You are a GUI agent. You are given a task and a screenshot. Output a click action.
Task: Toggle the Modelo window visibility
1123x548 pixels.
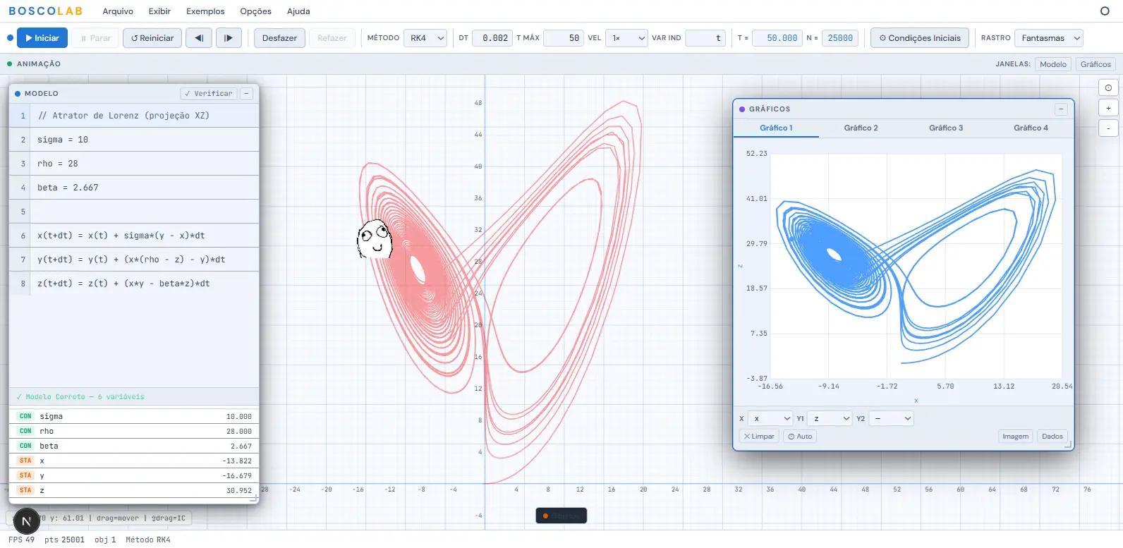tap(1052, 64)
